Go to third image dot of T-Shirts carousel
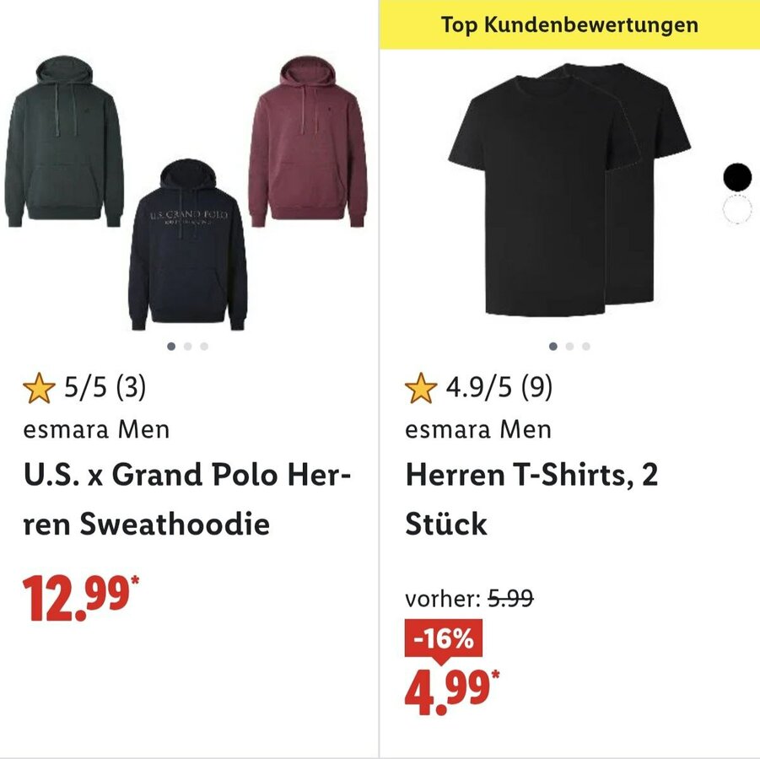The width and height of the screenshot is (760, 759). click(586, 346)
